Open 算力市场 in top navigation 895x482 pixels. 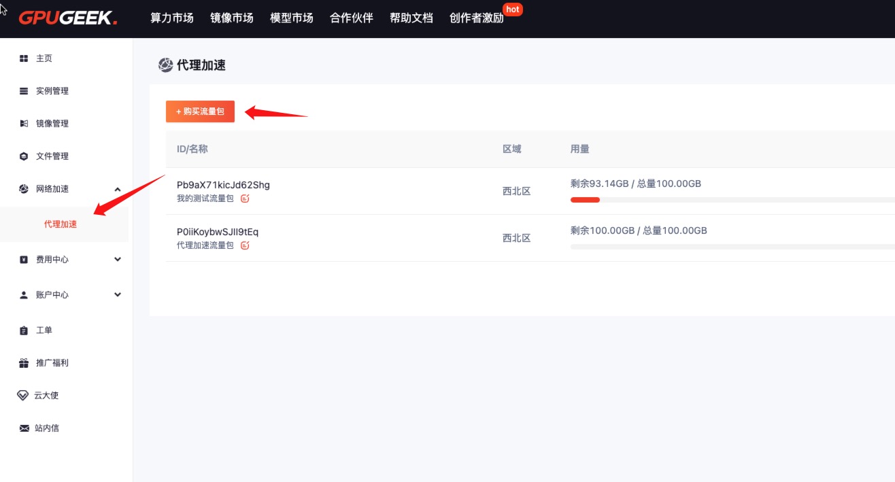171,18
